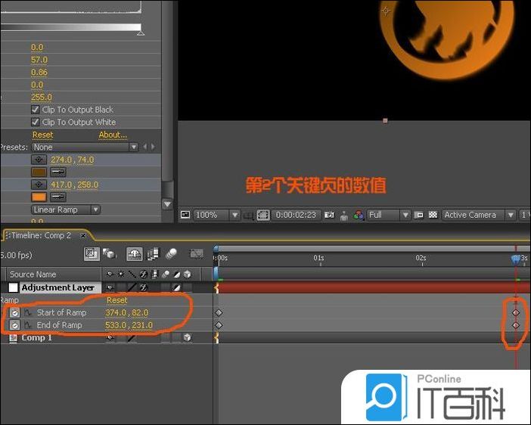531x425 pixels.
Task: Click the Live Update button in timeline
Action: 92,253
